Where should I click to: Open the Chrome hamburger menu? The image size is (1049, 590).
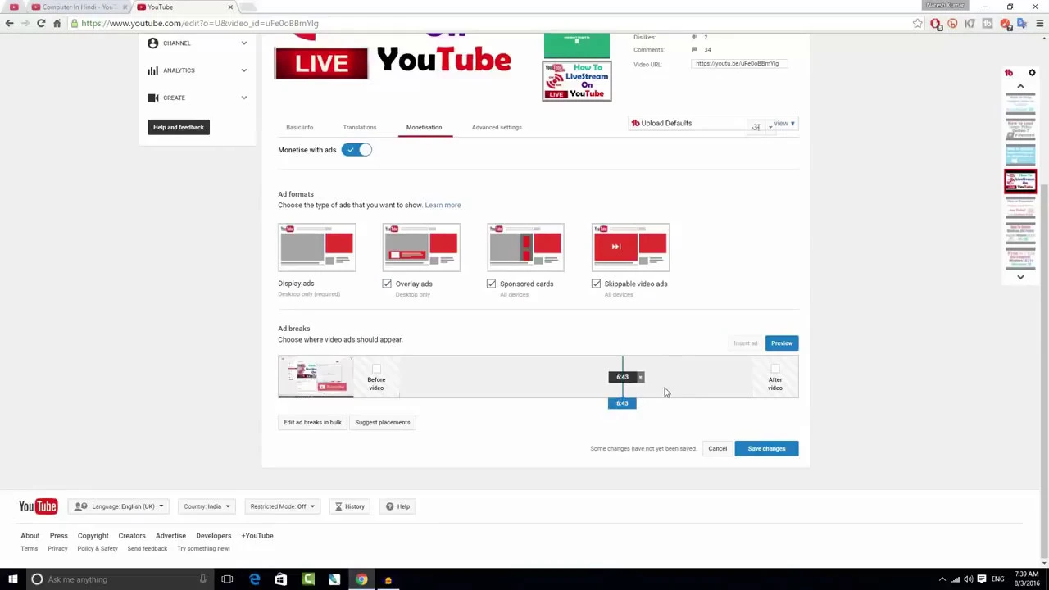1039,24
